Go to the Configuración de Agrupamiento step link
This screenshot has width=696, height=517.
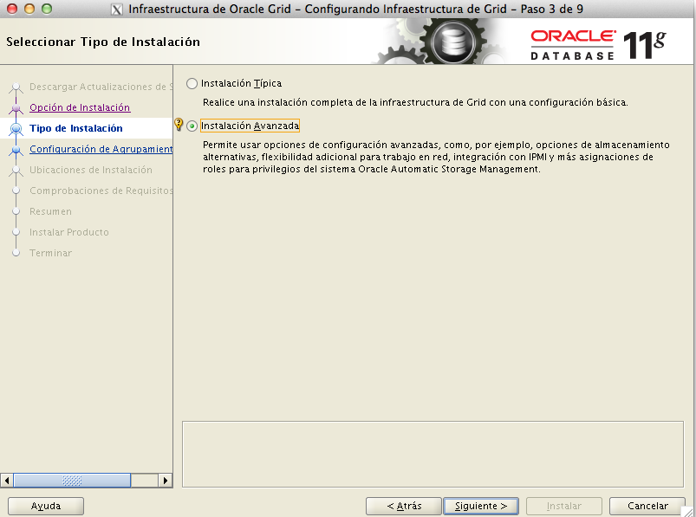tap(101, 149)
